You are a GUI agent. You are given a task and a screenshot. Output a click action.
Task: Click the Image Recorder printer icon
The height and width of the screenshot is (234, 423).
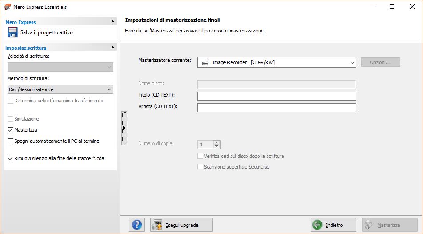click(206, 62)
